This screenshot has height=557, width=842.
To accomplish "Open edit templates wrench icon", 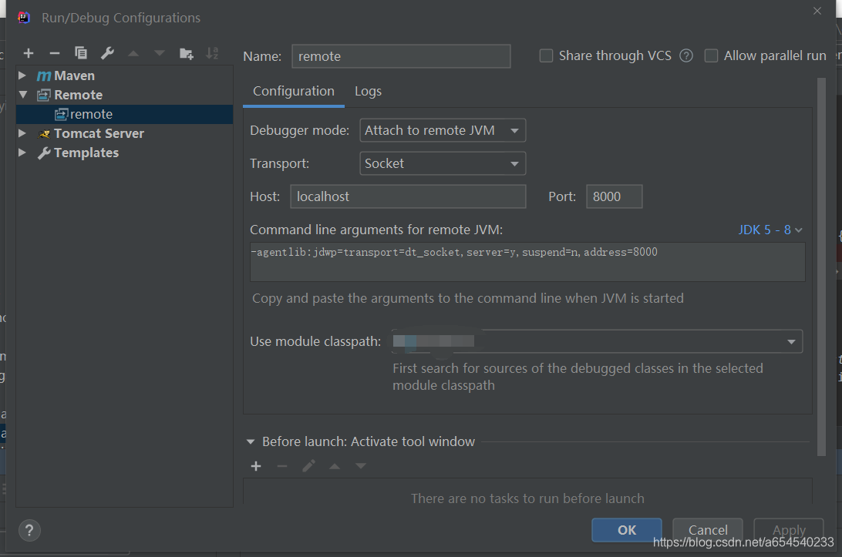I will coord(107,52).
